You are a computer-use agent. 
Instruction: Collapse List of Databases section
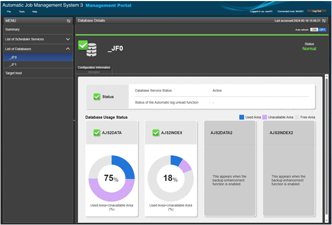(x=68, y=49)
